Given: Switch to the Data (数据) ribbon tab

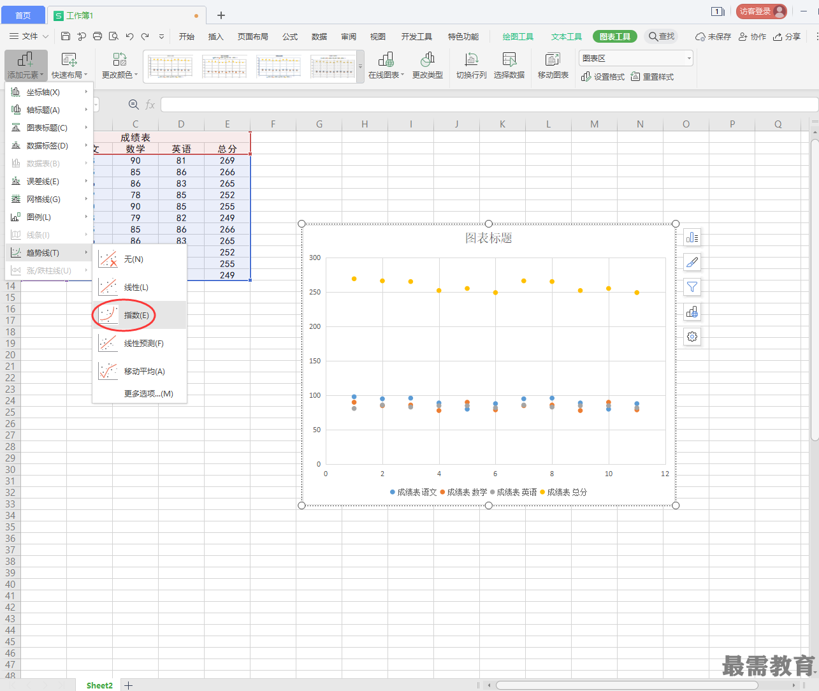Looking at the screenshot, I should 319,36.
